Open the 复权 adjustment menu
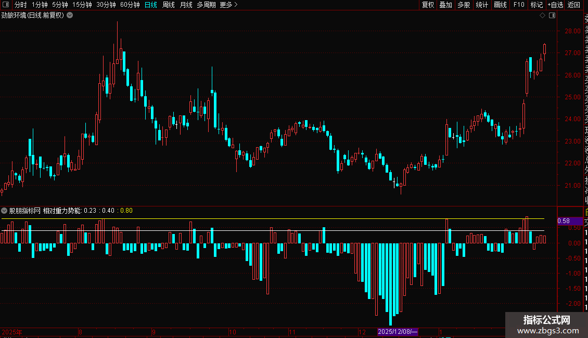Screen dimensions: 588x338 click(x=428, y=5)
